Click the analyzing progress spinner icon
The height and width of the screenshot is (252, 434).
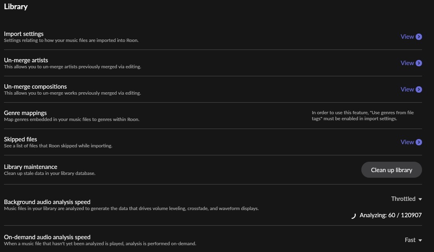[x=353, y=216]
